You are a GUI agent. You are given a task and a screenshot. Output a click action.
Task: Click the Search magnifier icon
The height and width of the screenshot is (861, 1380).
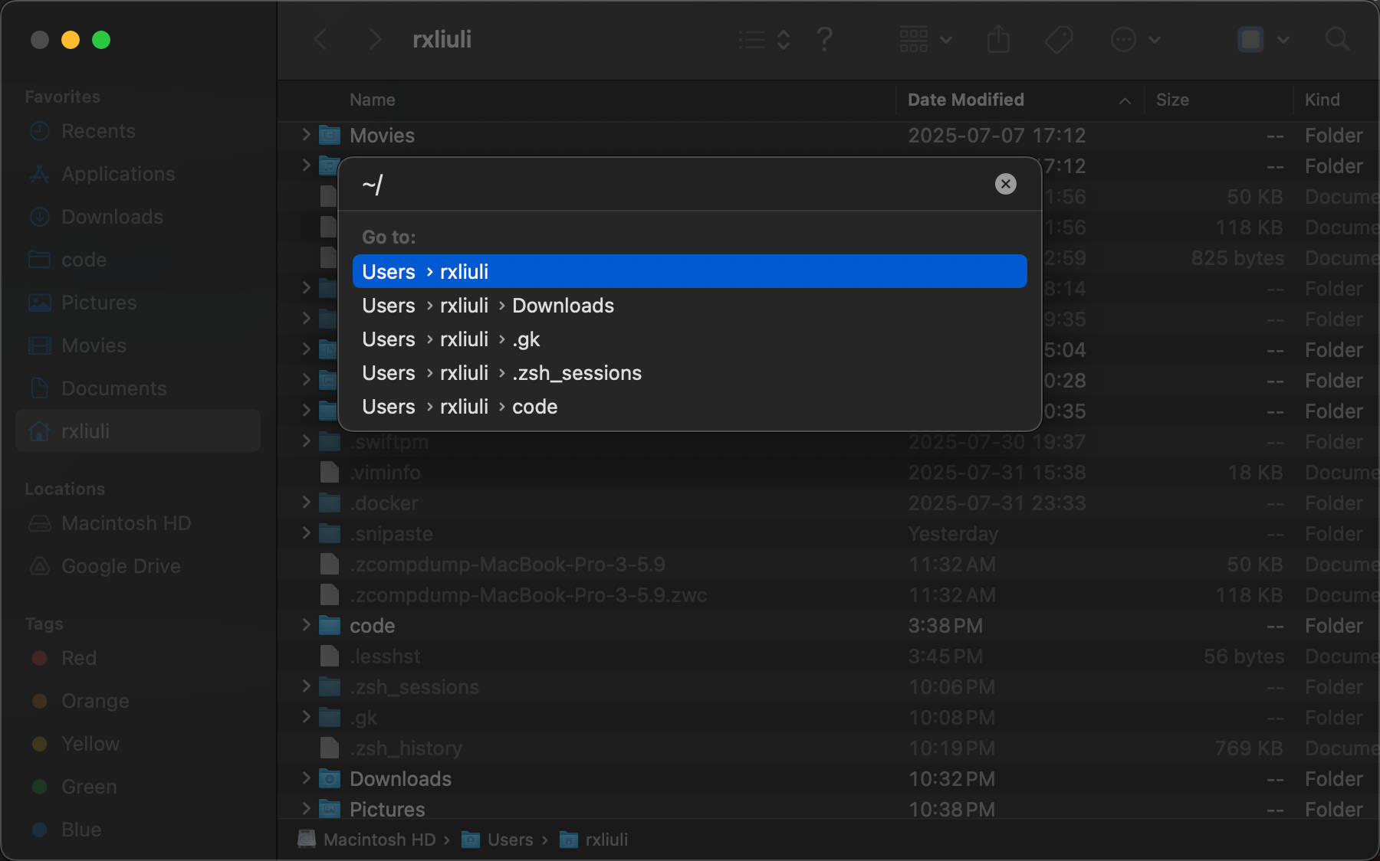[1337, 39]
